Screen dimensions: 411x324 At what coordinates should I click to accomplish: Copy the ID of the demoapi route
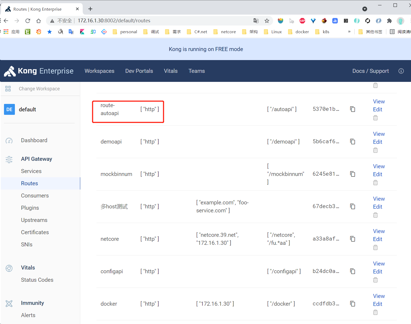coord(353,142)
